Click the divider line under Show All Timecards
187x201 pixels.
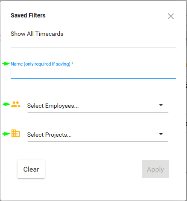tap(93, 47)
